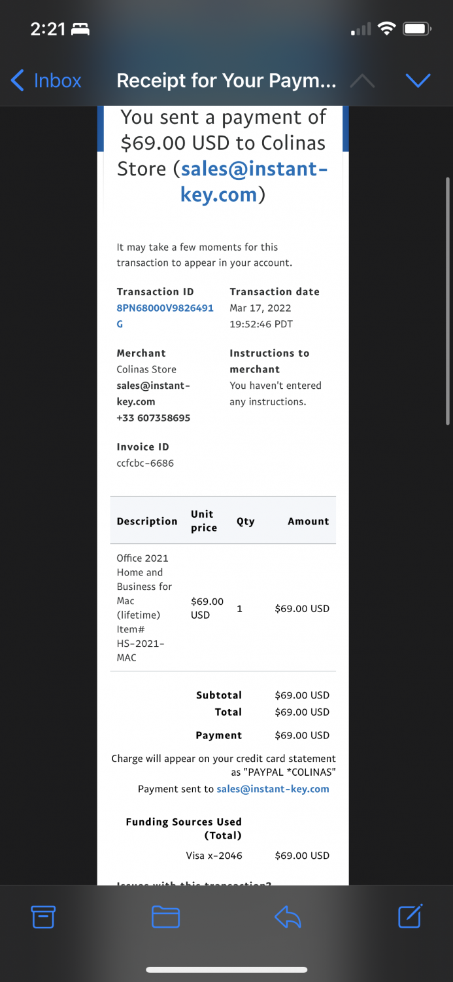Click the email scrollbar on right edge
The image size is (453, 982).
[448, 301]
